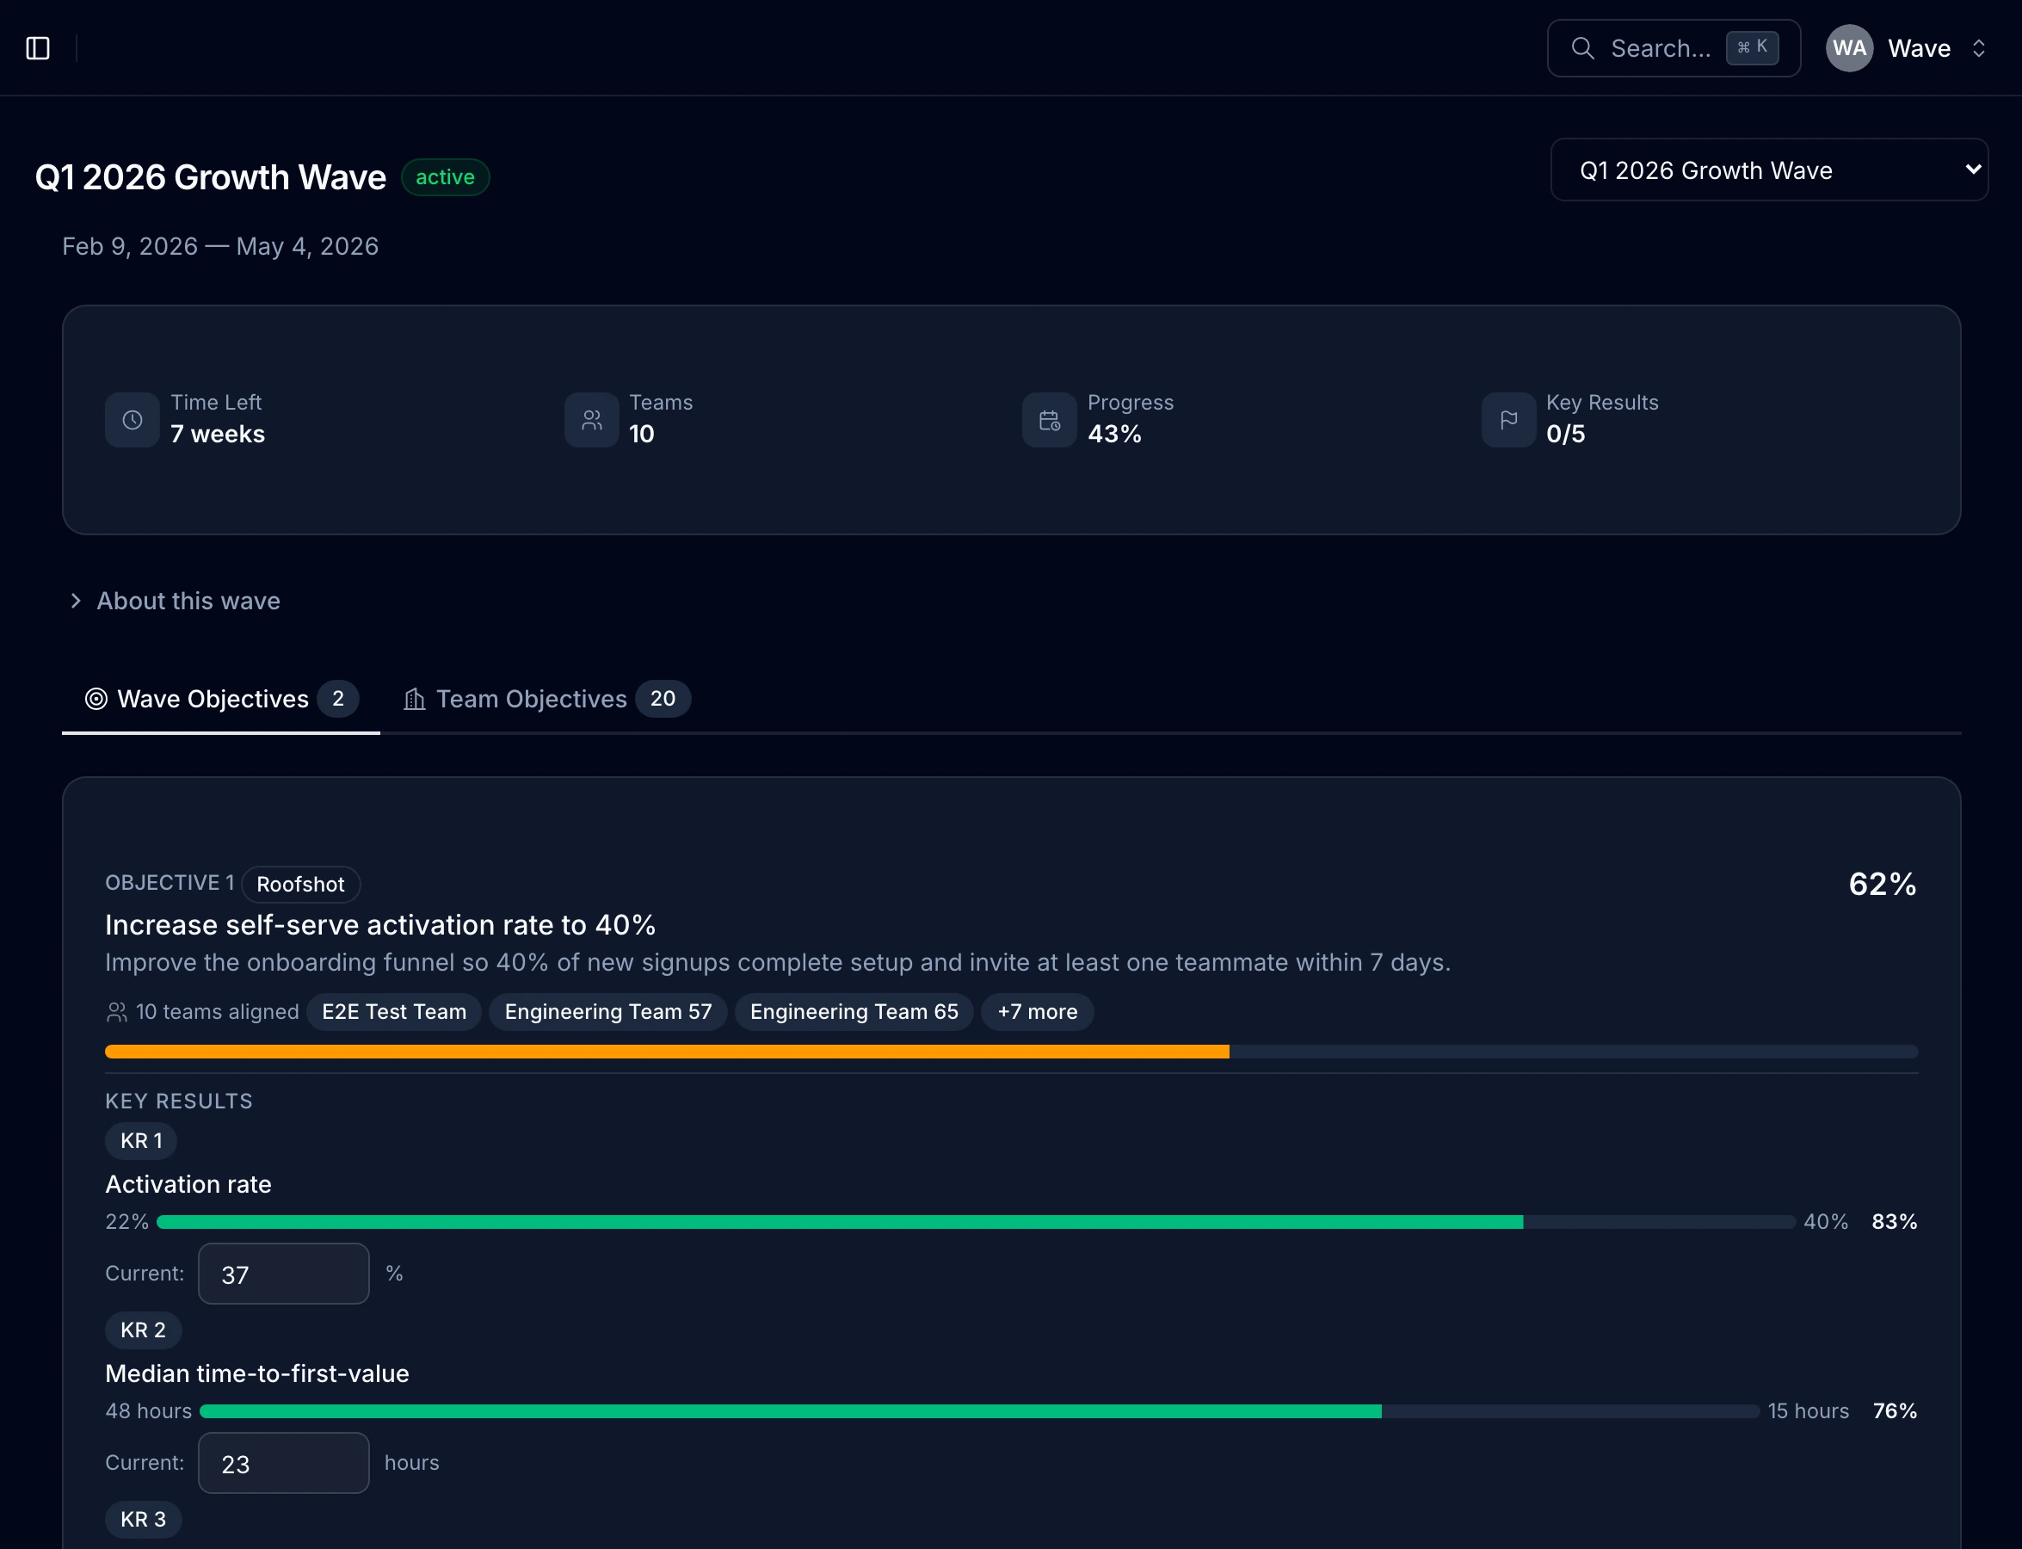
Task: Click the Activation rate current value field
Action: click(283, 1274)
